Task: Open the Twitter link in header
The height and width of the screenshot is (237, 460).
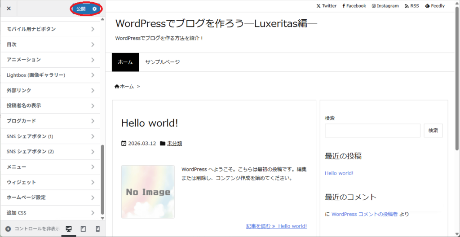Action: click(327, 6)
